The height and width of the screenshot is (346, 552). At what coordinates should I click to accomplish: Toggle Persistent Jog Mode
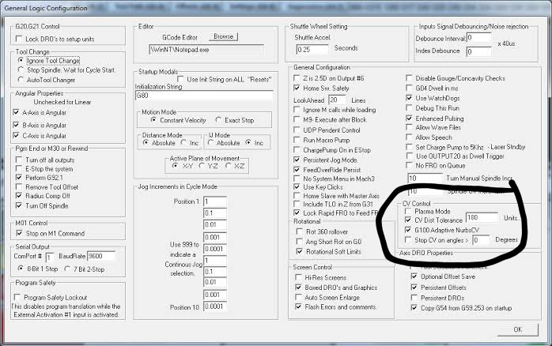[x=297, y=160]
